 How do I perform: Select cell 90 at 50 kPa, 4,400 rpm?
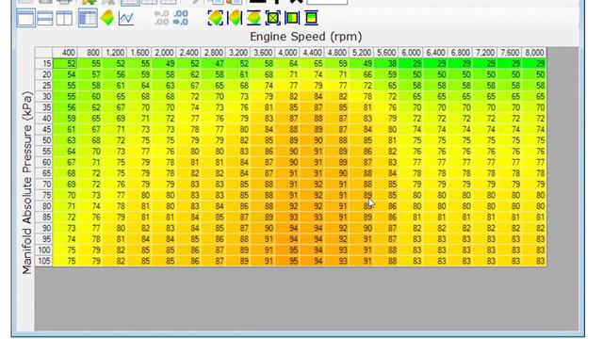(x=312, y=140)
